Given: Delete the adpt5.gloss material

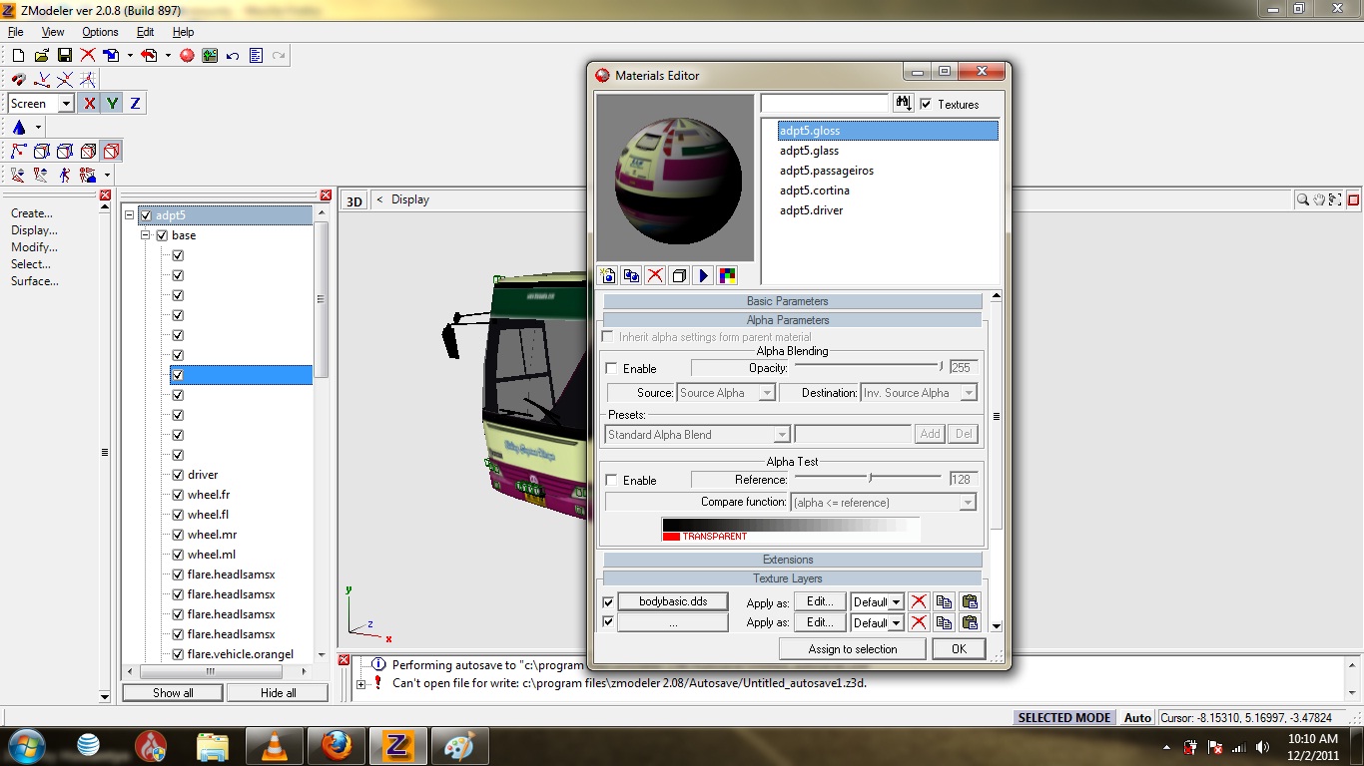Looking at the screenshot, I should (655, 275).
